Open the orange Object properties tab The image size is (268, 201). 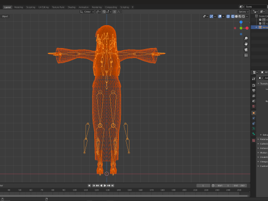pyautogui.click(x=253, y=113)
